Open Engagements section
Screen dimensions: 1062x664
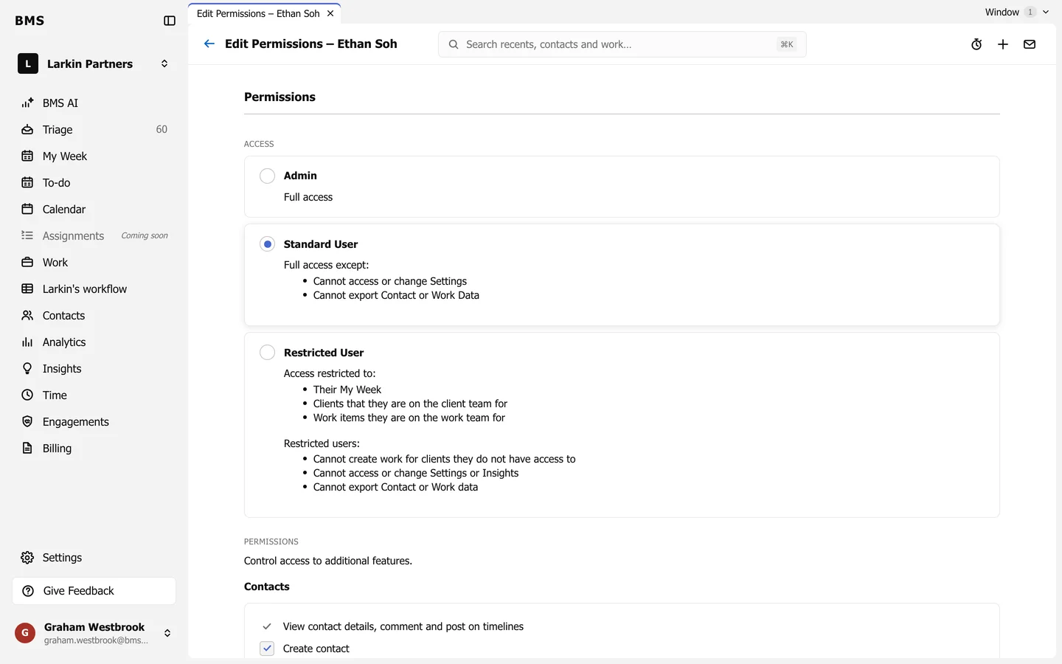point(94,421)
